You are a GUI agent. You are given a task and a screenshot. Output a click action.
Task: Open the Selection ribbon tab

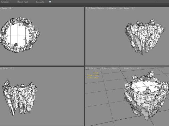[x=5, y=2]
